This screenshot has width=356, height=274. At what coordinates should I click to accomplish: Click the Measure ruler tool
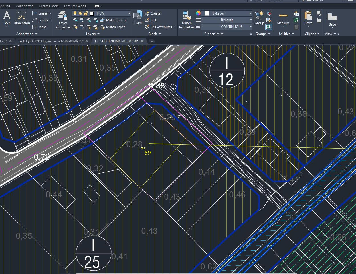(x=283, y=18)
